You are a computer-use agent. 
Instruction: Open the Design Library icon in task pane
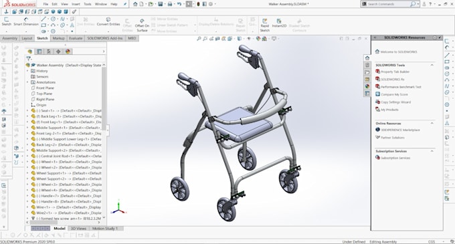click(x=367, y=65)
